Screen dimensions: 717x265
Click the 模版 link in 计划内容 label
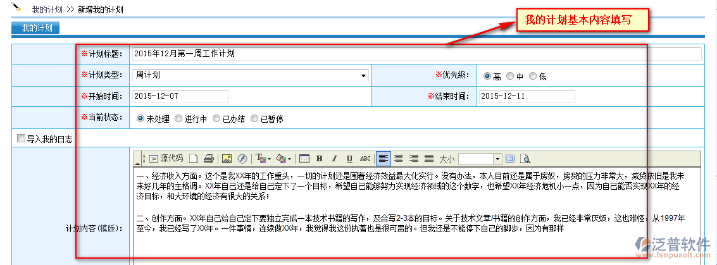point(108,228)
